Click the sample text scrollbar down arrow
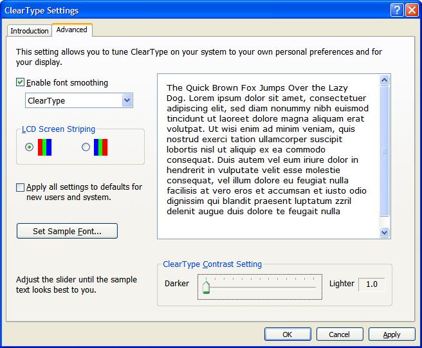Screen dimensions: 422x348 pos(384,232)
